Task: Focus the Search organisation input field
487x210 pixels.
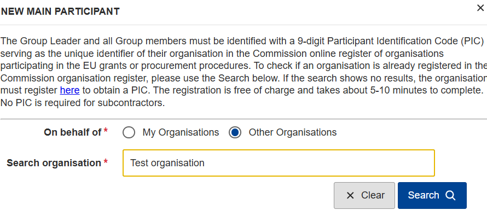Action: 279,163
